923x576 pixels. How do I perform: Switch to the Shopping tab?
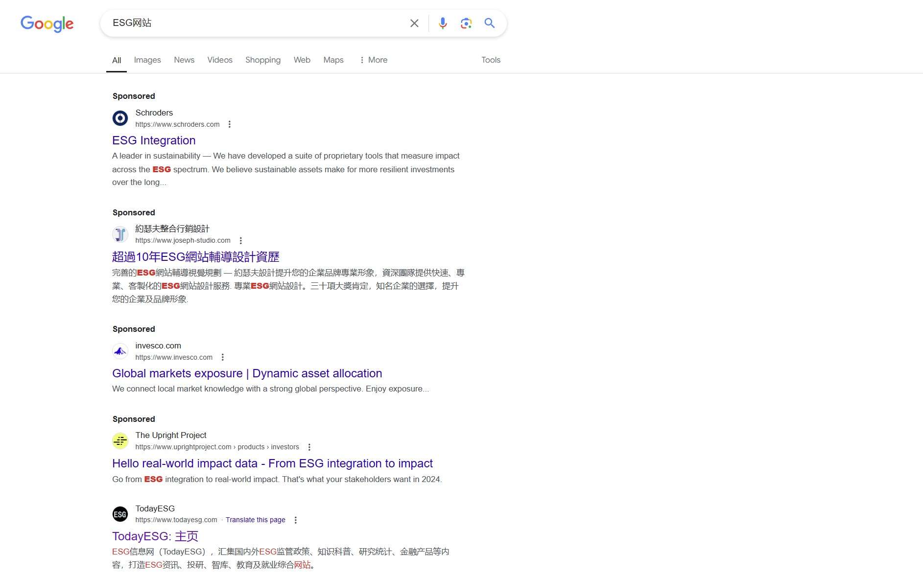(263, 60)
